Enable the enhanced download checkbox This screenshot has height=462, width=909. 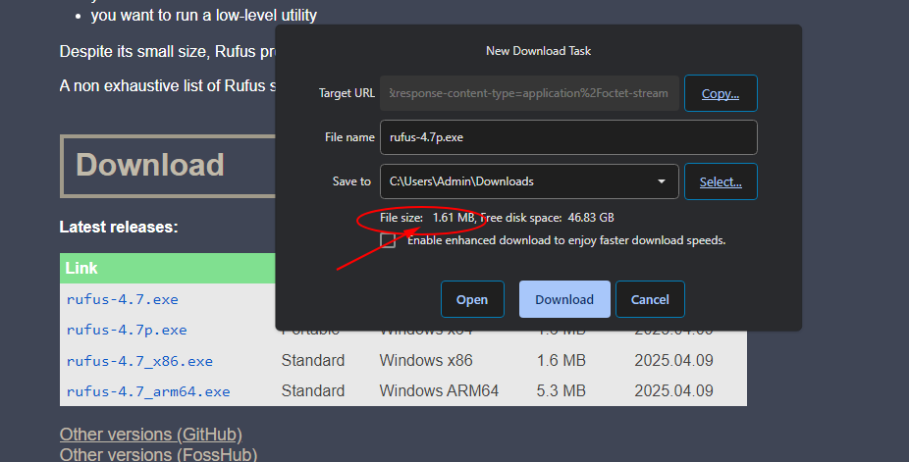tap(388, 240)
